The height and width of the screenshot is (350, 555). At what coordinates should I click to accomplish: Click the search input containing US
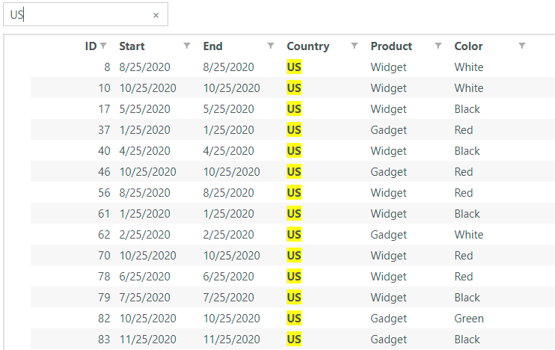(x=79, y=15)
